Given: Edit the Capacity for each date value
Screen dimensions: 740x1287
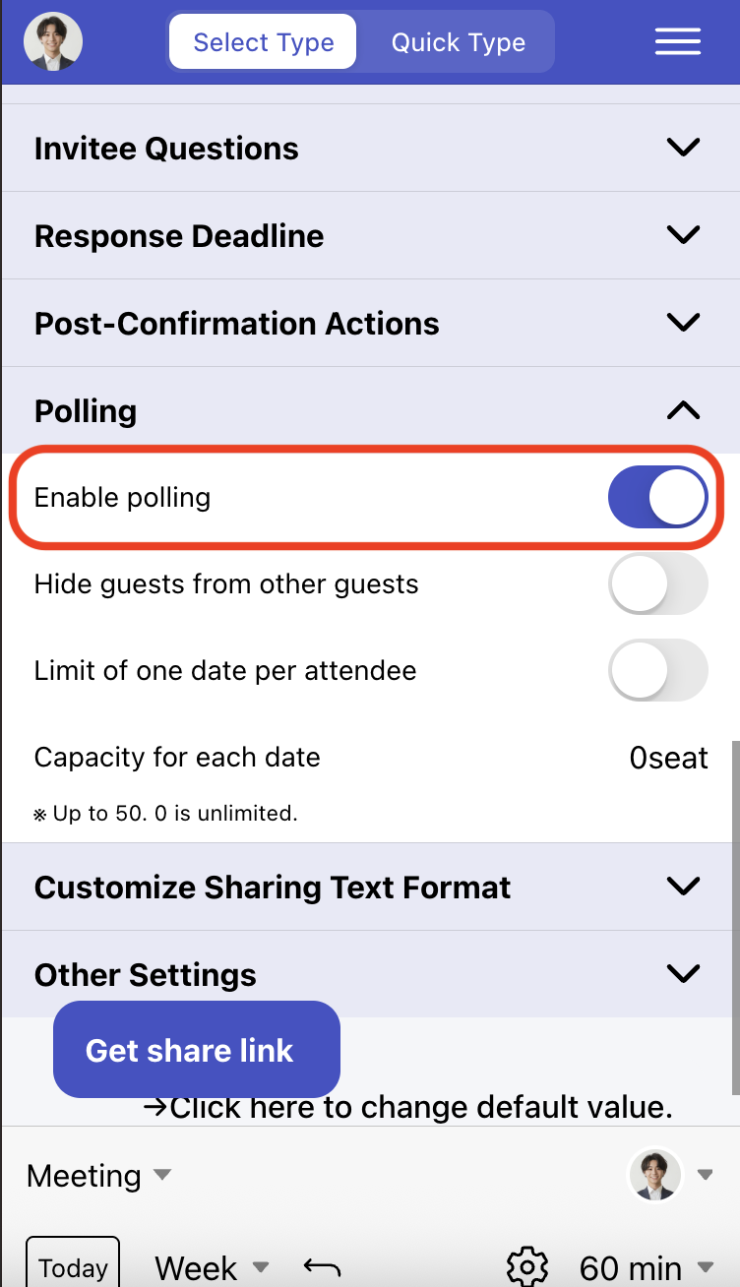Looking at the screenshot, I should [669, 757].
